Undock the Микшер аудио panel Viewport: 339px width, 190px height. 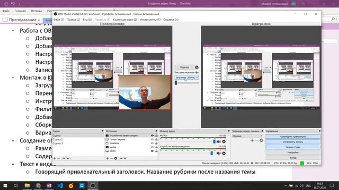[228, 131]
